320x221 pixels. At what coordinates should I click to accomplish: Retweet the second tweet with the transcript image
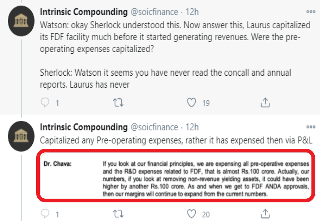(x=118, y=214)
